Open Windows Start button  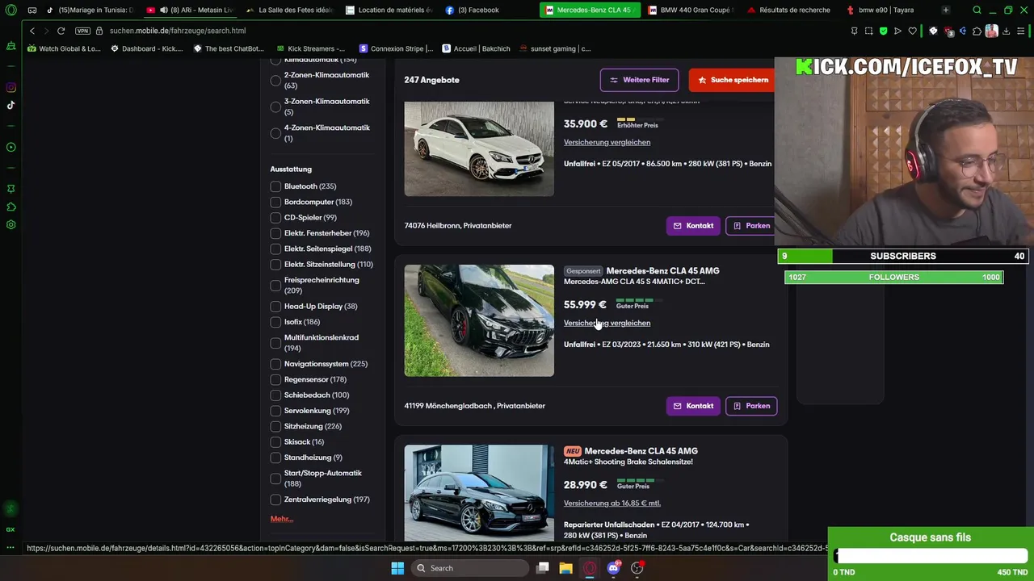(x=397, y=568)
